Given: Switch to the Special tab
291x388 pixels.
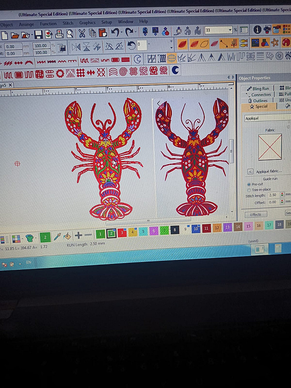Looking at the screenshot, I should coord(259,106).
